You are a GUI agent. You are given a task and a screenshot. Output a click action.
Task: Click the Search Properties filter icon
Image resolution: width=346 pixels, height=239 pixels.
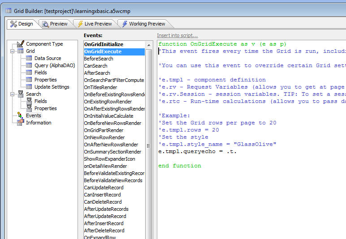point(29,108)
